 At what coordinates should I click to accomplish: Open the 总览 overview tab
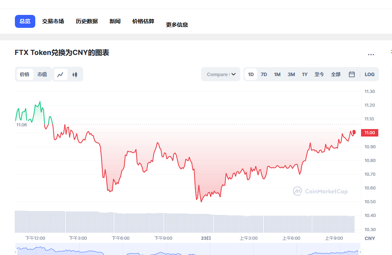[25, 21]
